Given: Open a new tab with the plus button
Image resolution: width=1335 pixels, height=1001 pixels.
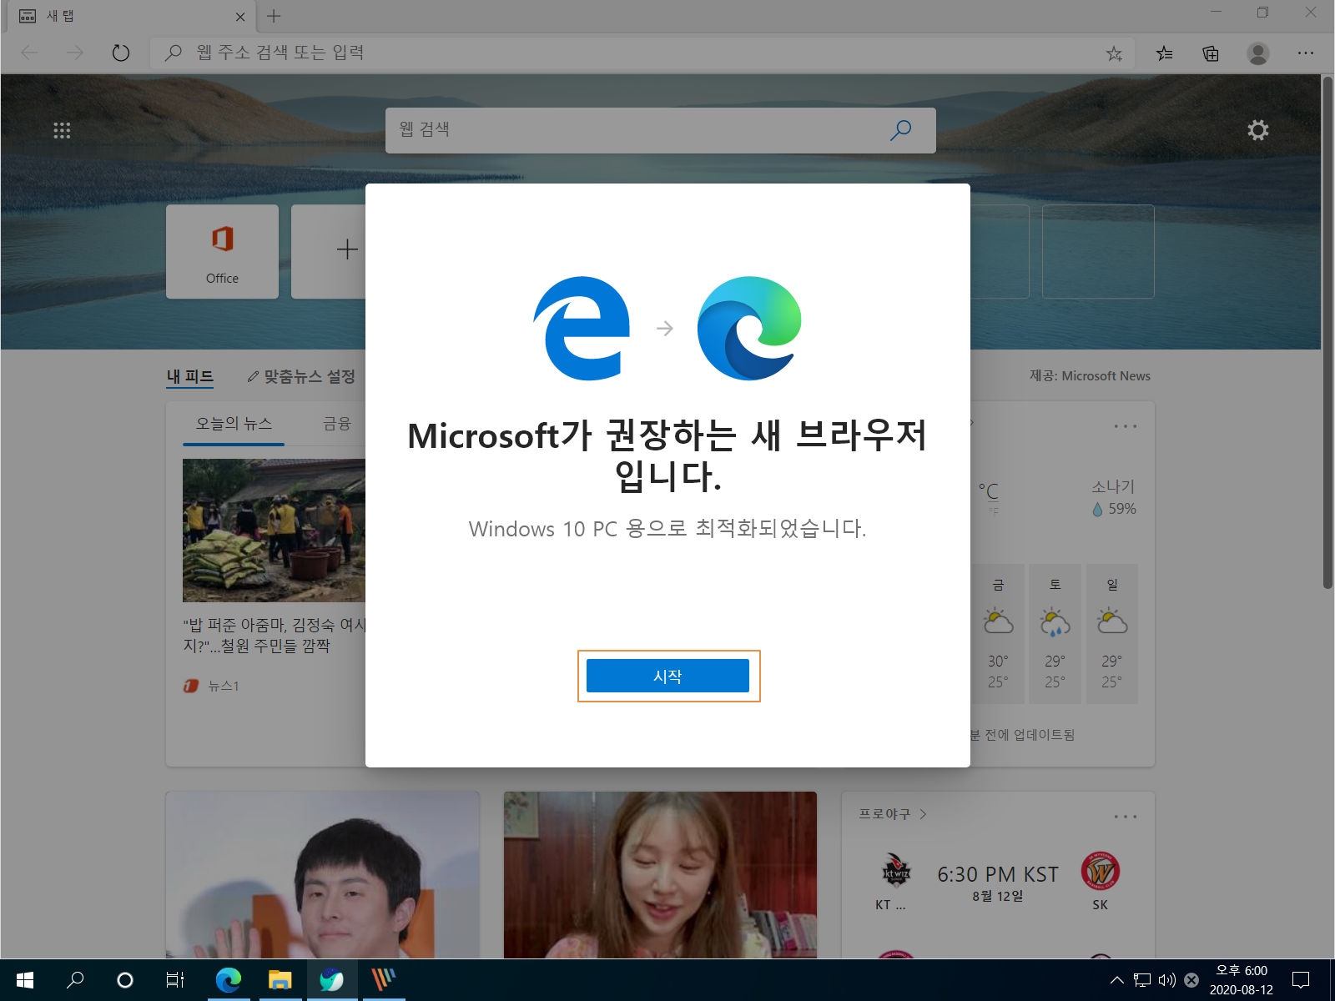Looking at the screenshot, I should (x=274, y=16).
